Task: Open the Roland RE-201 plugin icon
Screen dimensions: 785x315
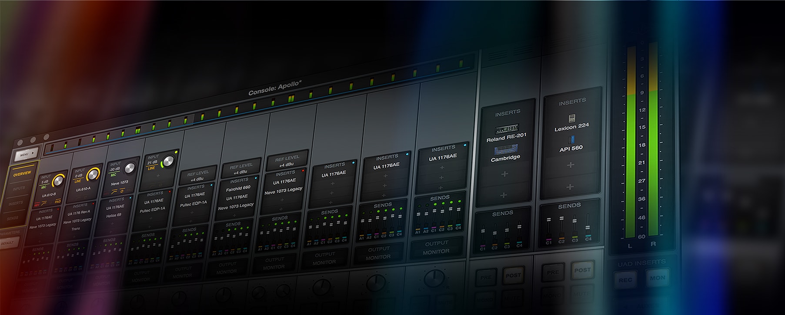Action: coord(507,128)
